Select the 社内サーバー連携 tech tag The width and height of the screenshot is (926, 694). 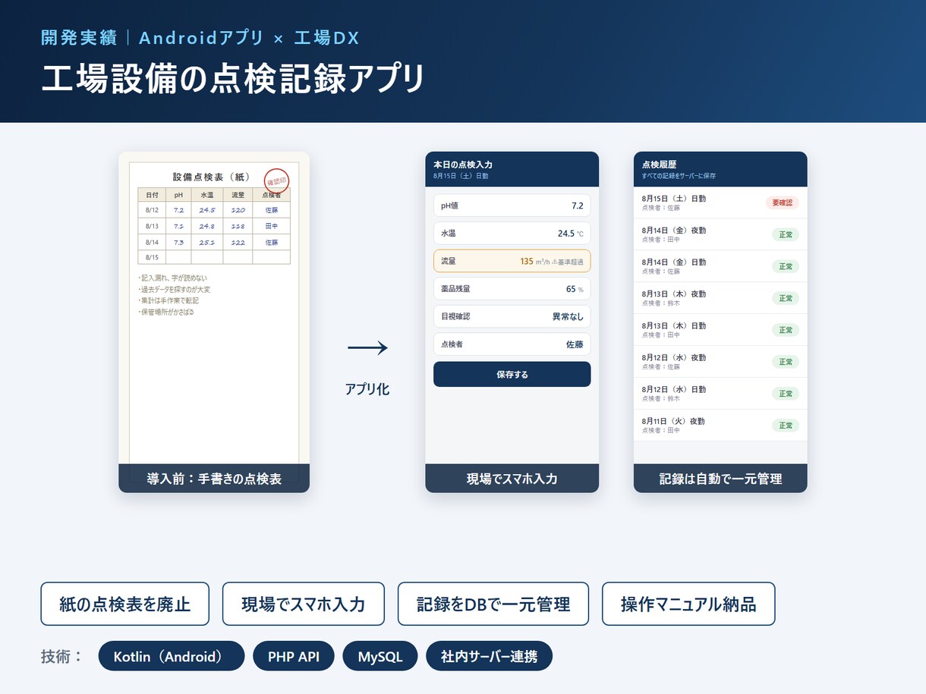point(490,656)
